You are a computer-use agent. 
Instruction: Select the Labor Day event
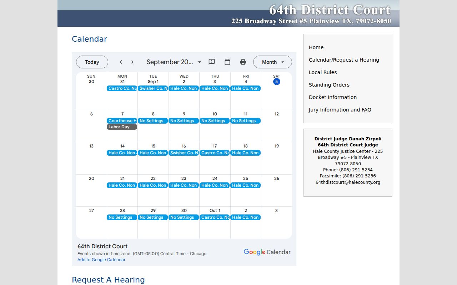click(122, 127)
